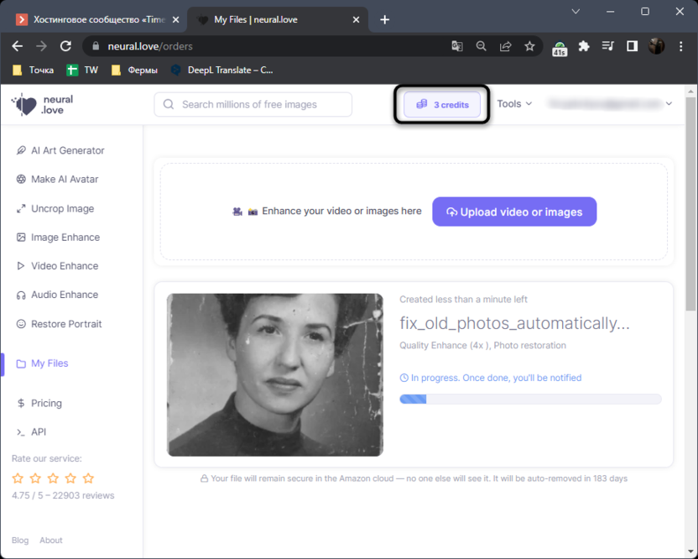Viewport: 698px width, 559px height.
Task: Open the account email dropdown
Action: 609,104
